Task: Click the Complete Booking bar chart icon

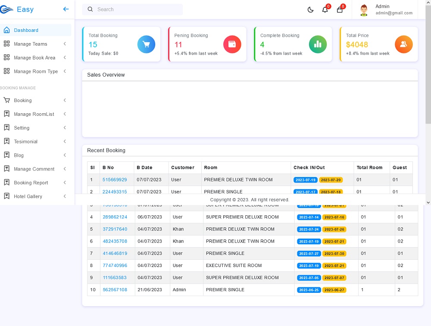Action: pos(318,44)
